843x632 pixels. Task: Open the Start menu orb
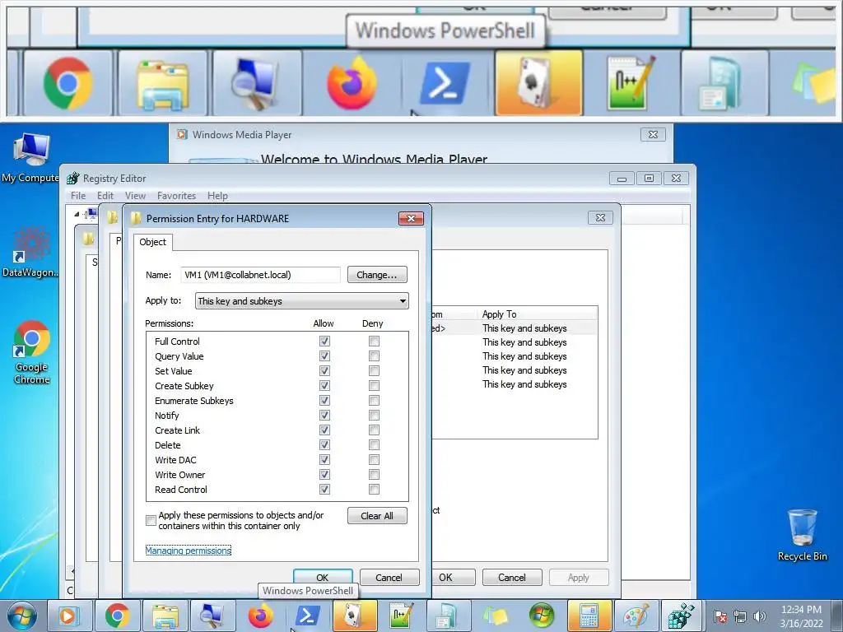click(x=21, y=616)
